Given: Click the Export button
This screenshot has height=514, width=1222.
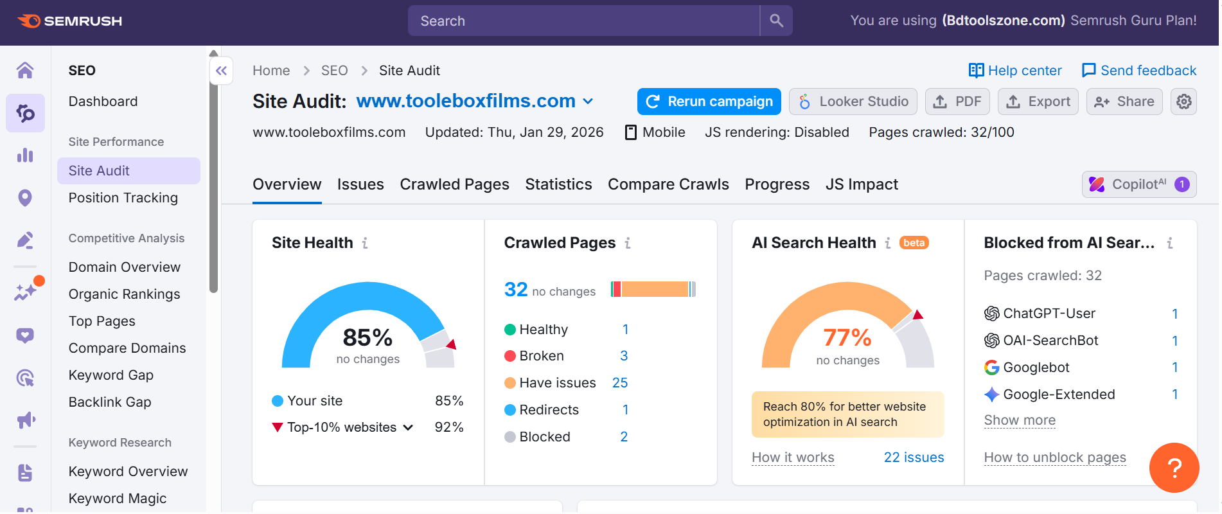Looking at the screenshot, I should point(1039,102).
